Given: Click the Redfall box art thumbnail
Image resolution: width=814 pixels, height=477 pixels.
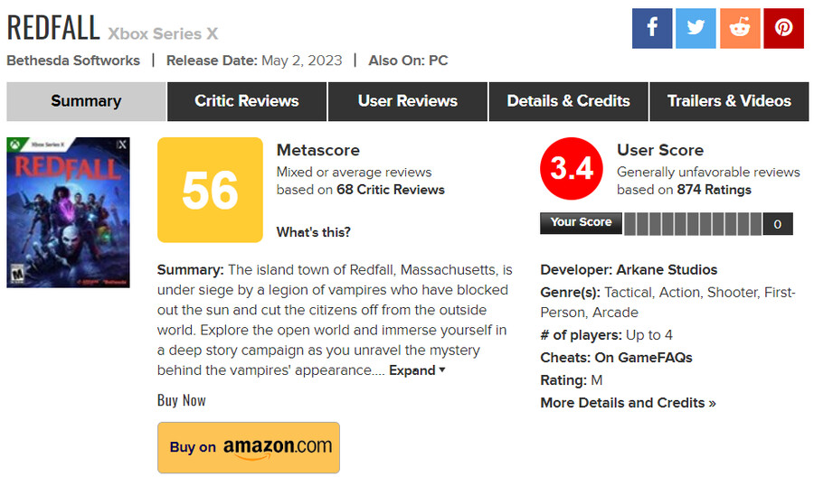Looking at the screenshot, I should pyautogui.click(x=68, y=212).
